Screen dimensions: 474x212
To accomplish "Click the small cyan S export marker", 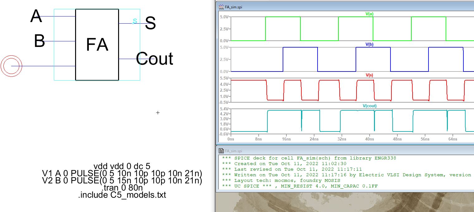I will pyautogui.click(x=135, y=21).
